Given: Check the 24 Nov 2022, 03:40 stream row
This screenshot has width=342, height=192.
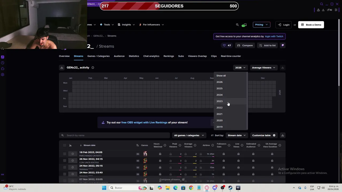Looking at the screenshot, I should [65, 174].
